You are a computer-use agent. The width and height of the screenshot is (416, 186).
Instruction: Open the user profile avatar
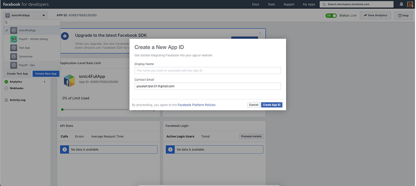pos(410,4)
